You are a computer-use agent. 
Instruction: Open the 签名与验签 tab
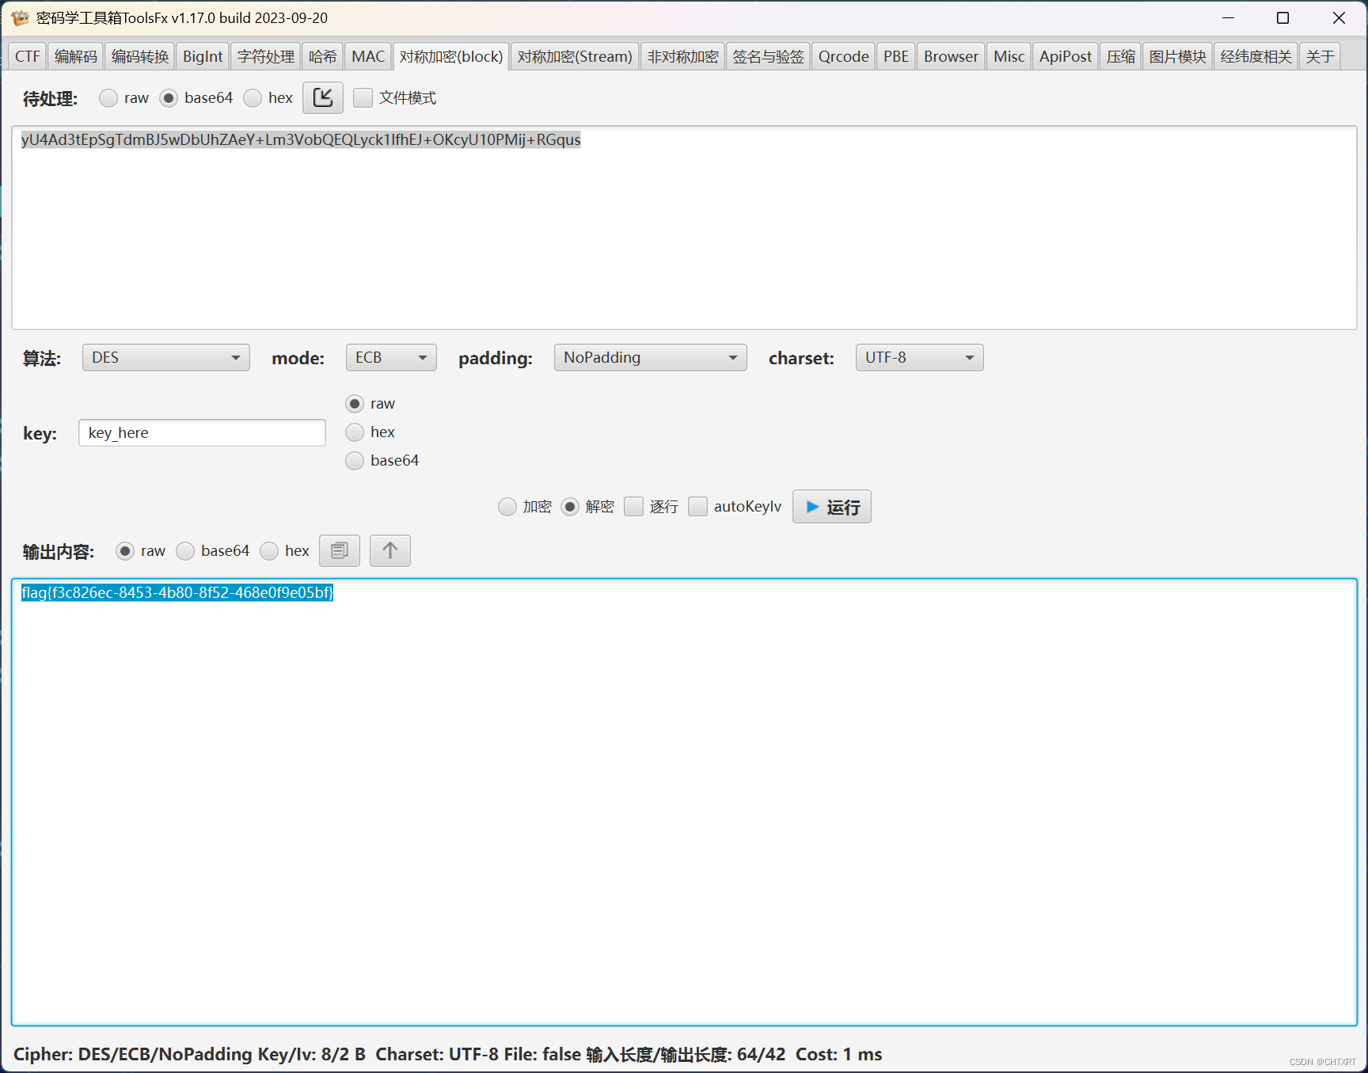pyautogui.click(x=768, y=56)
